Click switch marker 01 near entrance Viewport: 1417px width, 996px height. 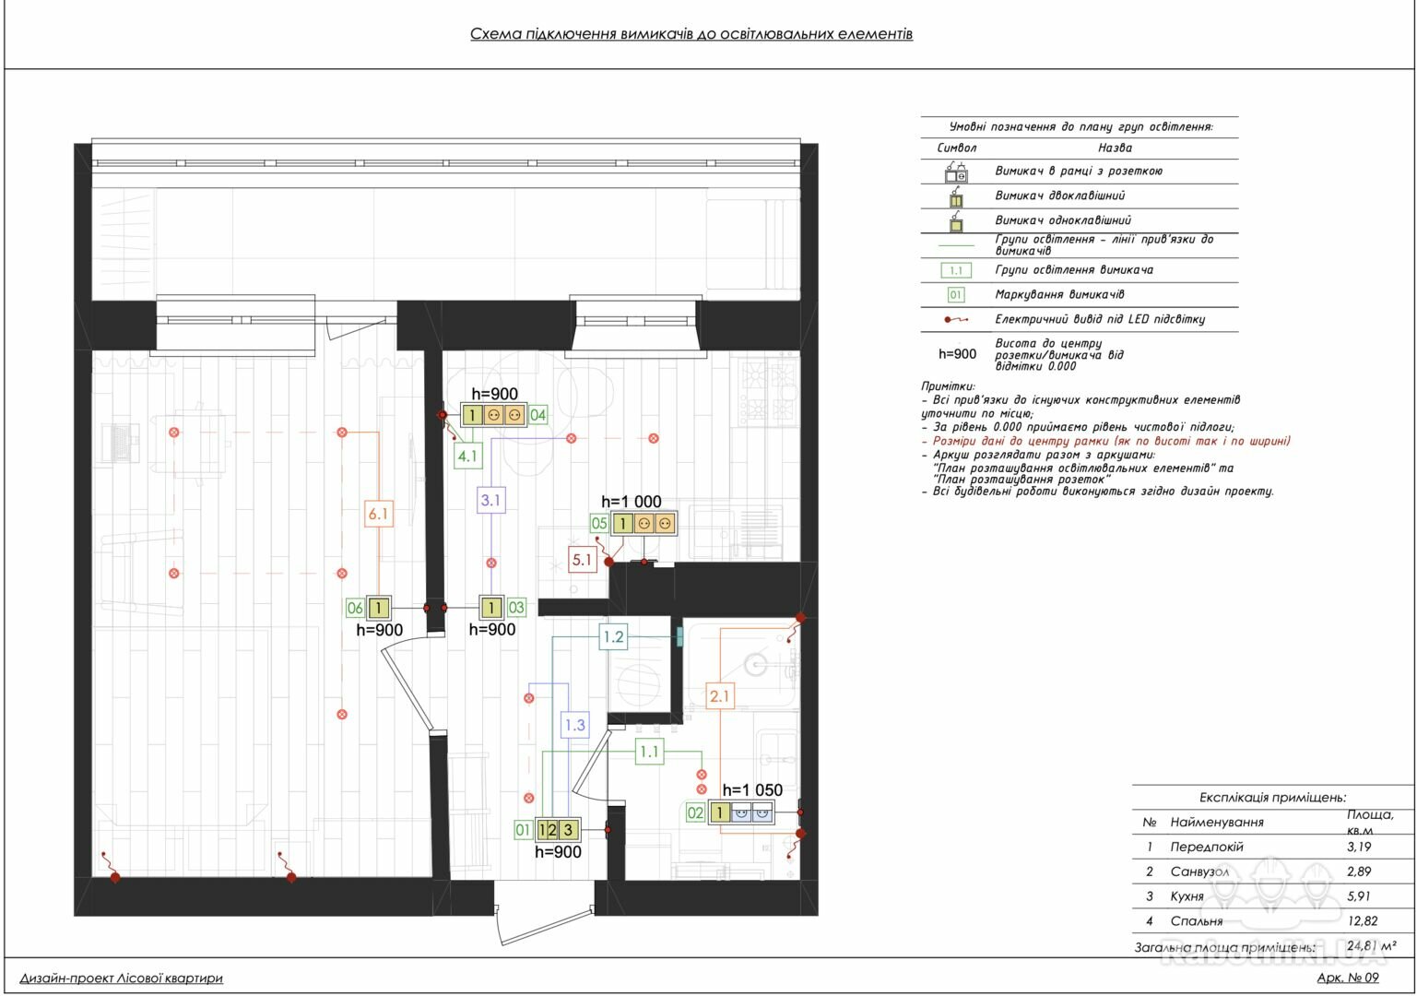click(x=523, y=830)
